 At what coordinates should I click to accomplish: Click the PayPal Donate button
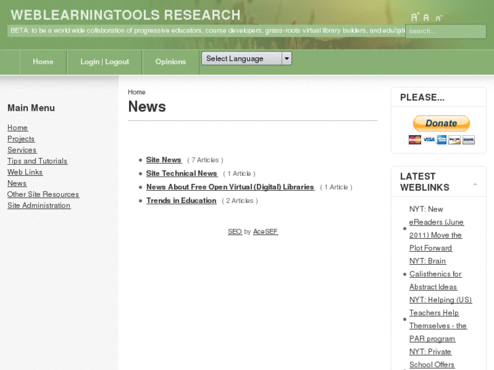click(441, 124)
